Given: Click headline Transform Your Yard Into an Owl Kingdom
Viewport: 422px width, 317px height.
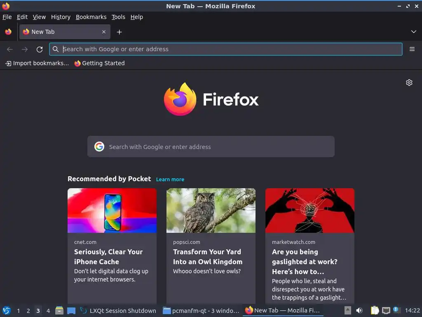Looking at the screenshot, I should tap(208, 257).
